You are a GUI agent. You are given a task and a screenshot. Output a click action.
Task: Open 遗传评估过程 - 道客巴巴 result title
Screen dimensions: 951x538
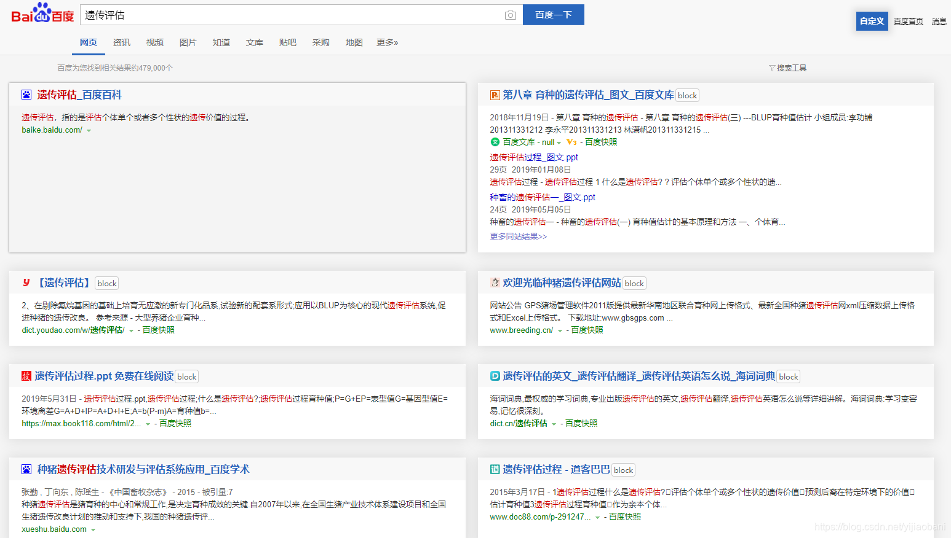(x=556, y=469)
